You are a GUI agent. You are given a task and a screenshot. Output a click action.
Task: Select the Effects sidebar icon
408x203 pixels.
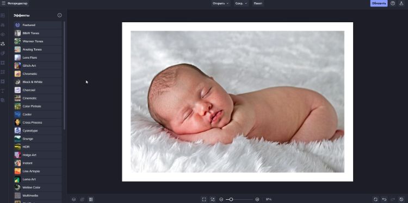point(3,43)
